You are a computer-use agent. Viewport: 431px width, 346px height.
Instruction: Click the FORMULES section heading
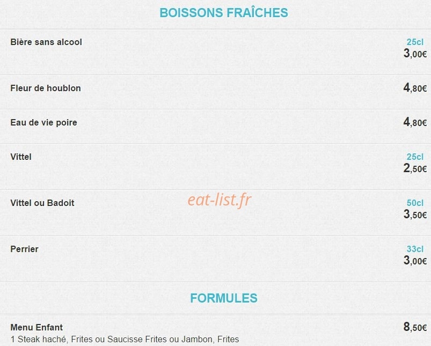[x=224, y=298]
